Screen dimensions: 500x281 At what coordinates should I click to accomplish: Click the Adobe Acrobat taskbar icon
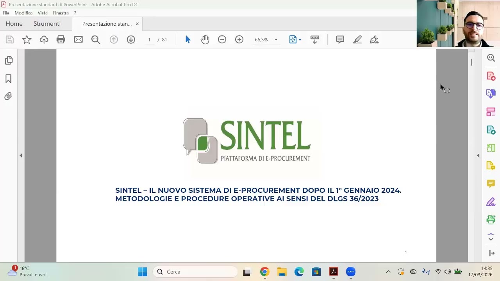pos(333,272)
